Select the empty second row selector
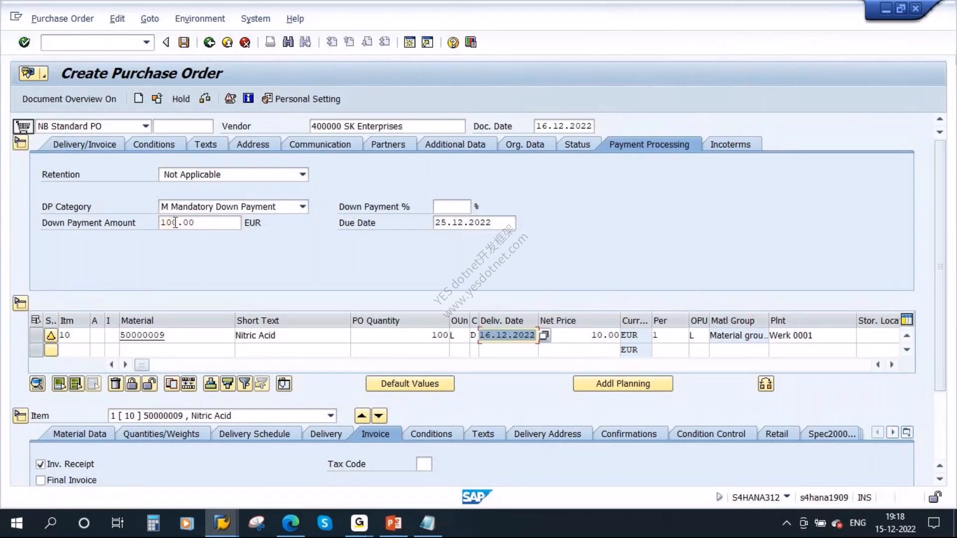Image resolution: width=957 pixels, height=538 pixels. [x=36, y=350]
